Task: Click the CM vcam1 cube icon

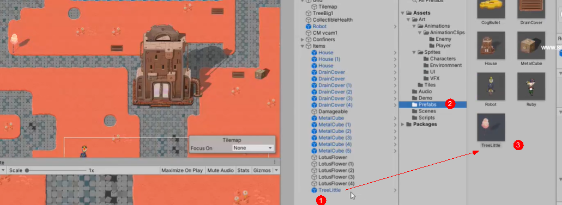Action: pos(308,33)
